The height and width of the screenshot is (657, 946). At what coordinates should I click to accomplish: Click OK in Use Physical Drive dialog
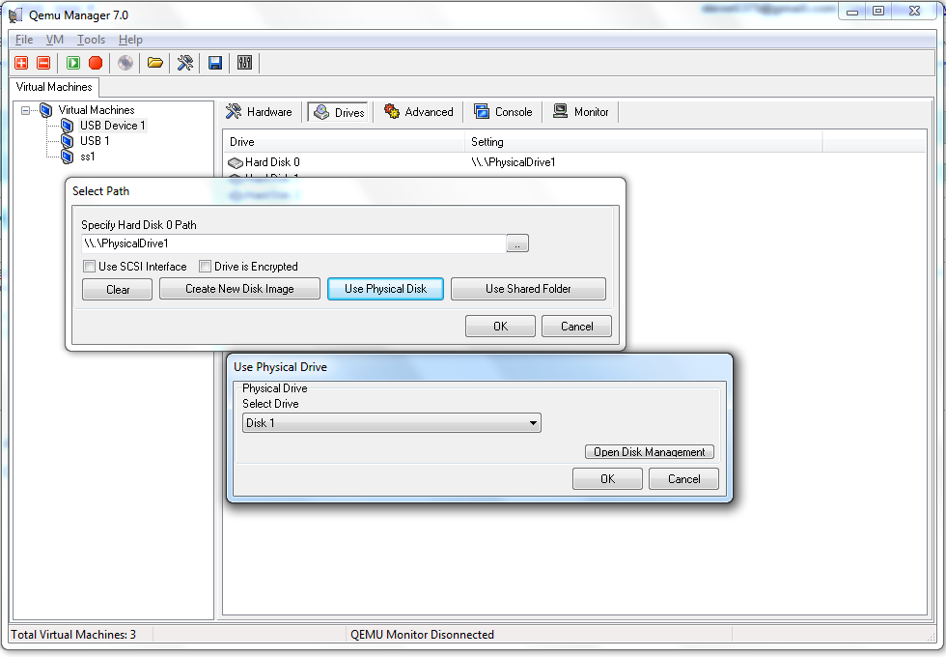click(607, 479)
